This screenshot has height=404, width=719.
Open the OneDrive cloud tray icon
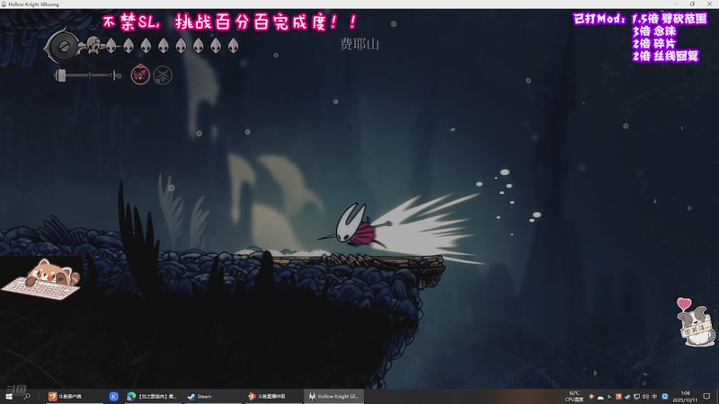[600, 397]
